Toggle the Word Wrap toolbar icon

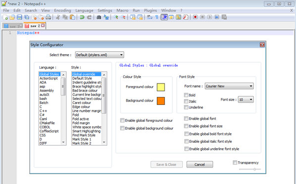coord(149,17)
